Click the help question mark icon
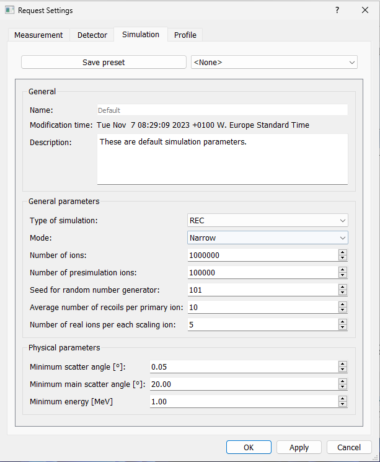Viewport: 380px width, 462px height. click(x=337, y=11)
